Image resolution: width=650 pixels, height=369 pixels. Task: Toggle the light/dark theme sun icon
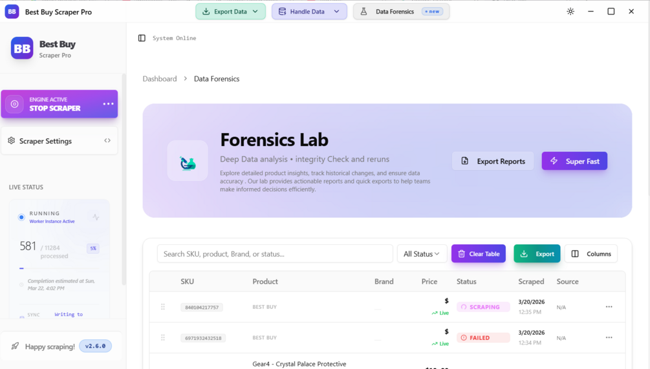coord(570,12)
